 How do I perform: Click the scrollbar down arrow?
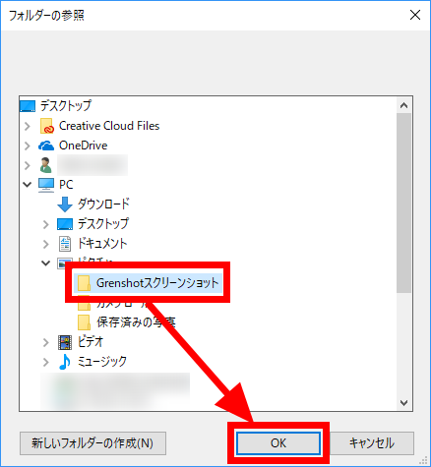(x=403, y=402)
